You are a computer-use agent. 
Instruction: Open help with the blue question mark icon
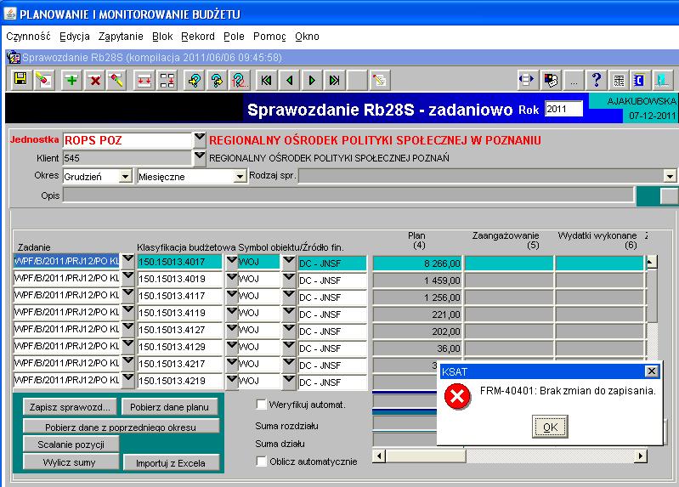597,80
